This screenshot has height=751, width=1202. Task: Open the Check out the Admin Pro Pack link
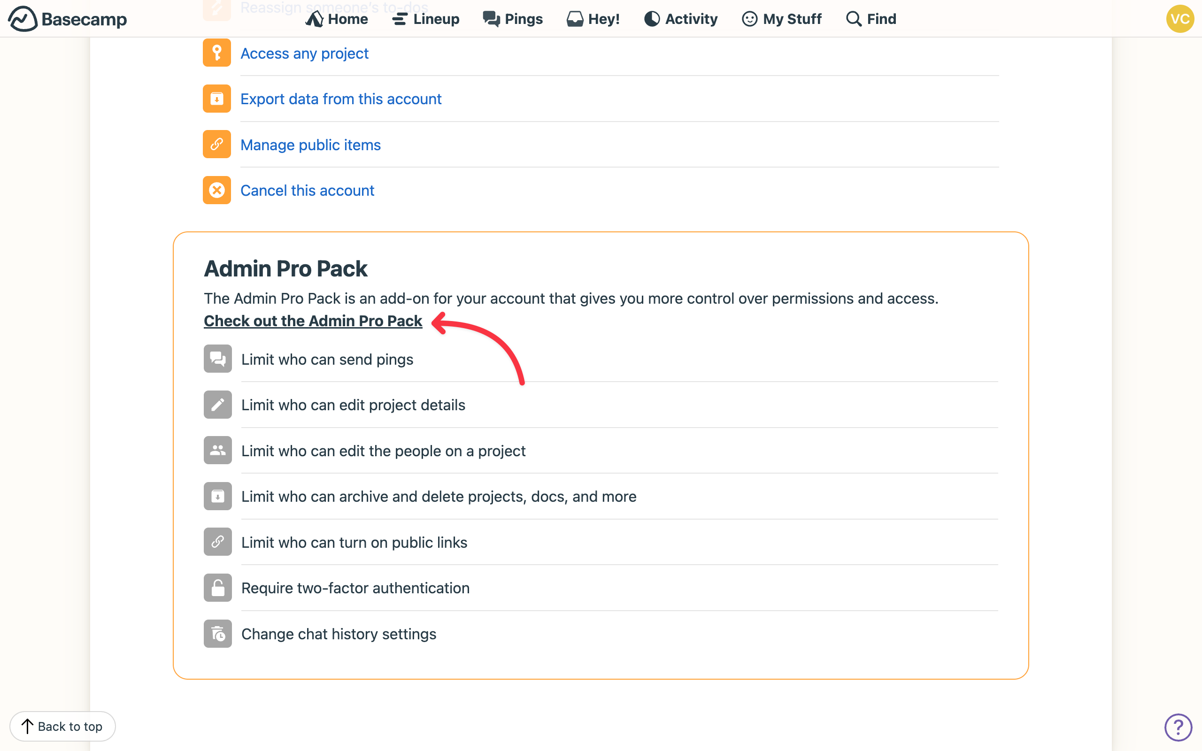pos(312,321)
